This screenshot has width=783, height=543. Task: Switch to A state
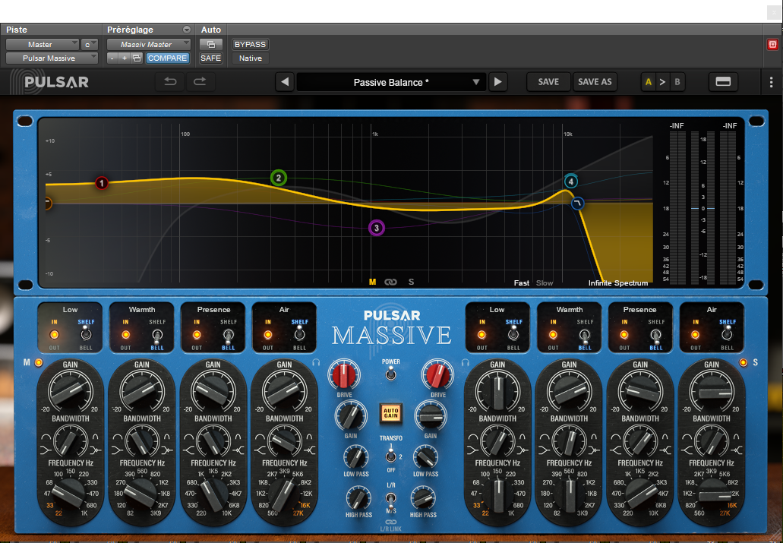pos(648,82)
